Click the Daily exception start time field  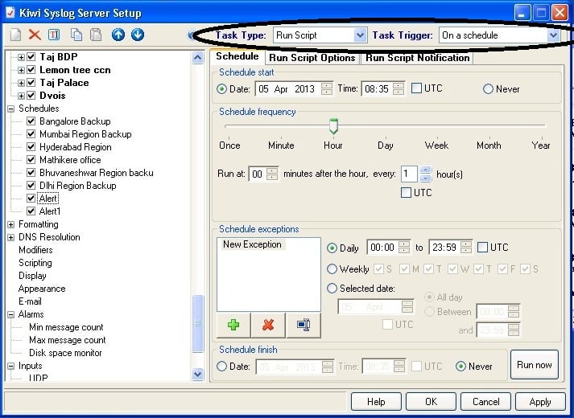tap(388, 248)
